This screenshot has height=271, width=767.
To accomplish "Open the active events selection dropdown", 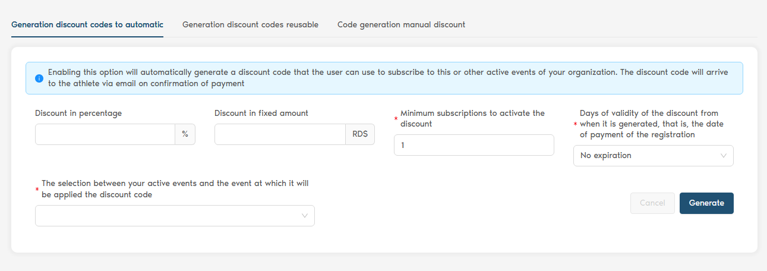I will [168, 216].
